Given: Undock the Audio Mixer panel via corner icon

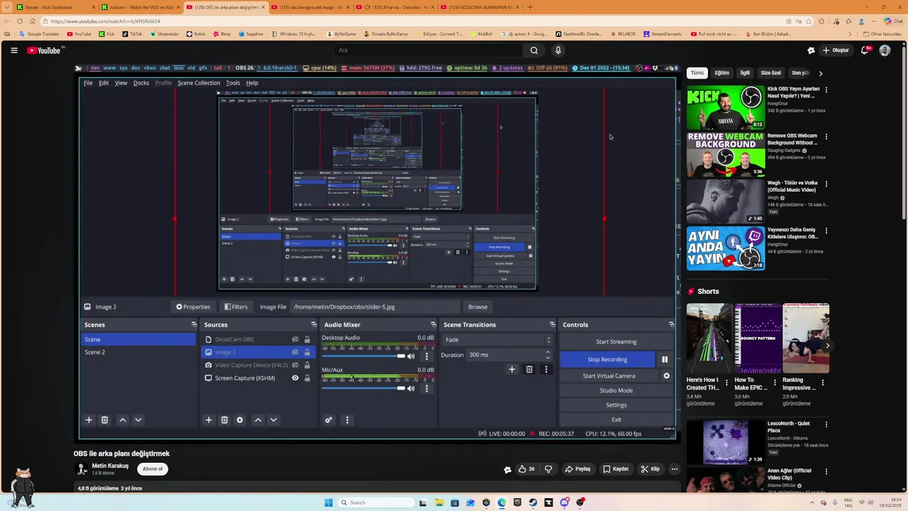Looking at the screenshot, I should (x=433, y=325).
